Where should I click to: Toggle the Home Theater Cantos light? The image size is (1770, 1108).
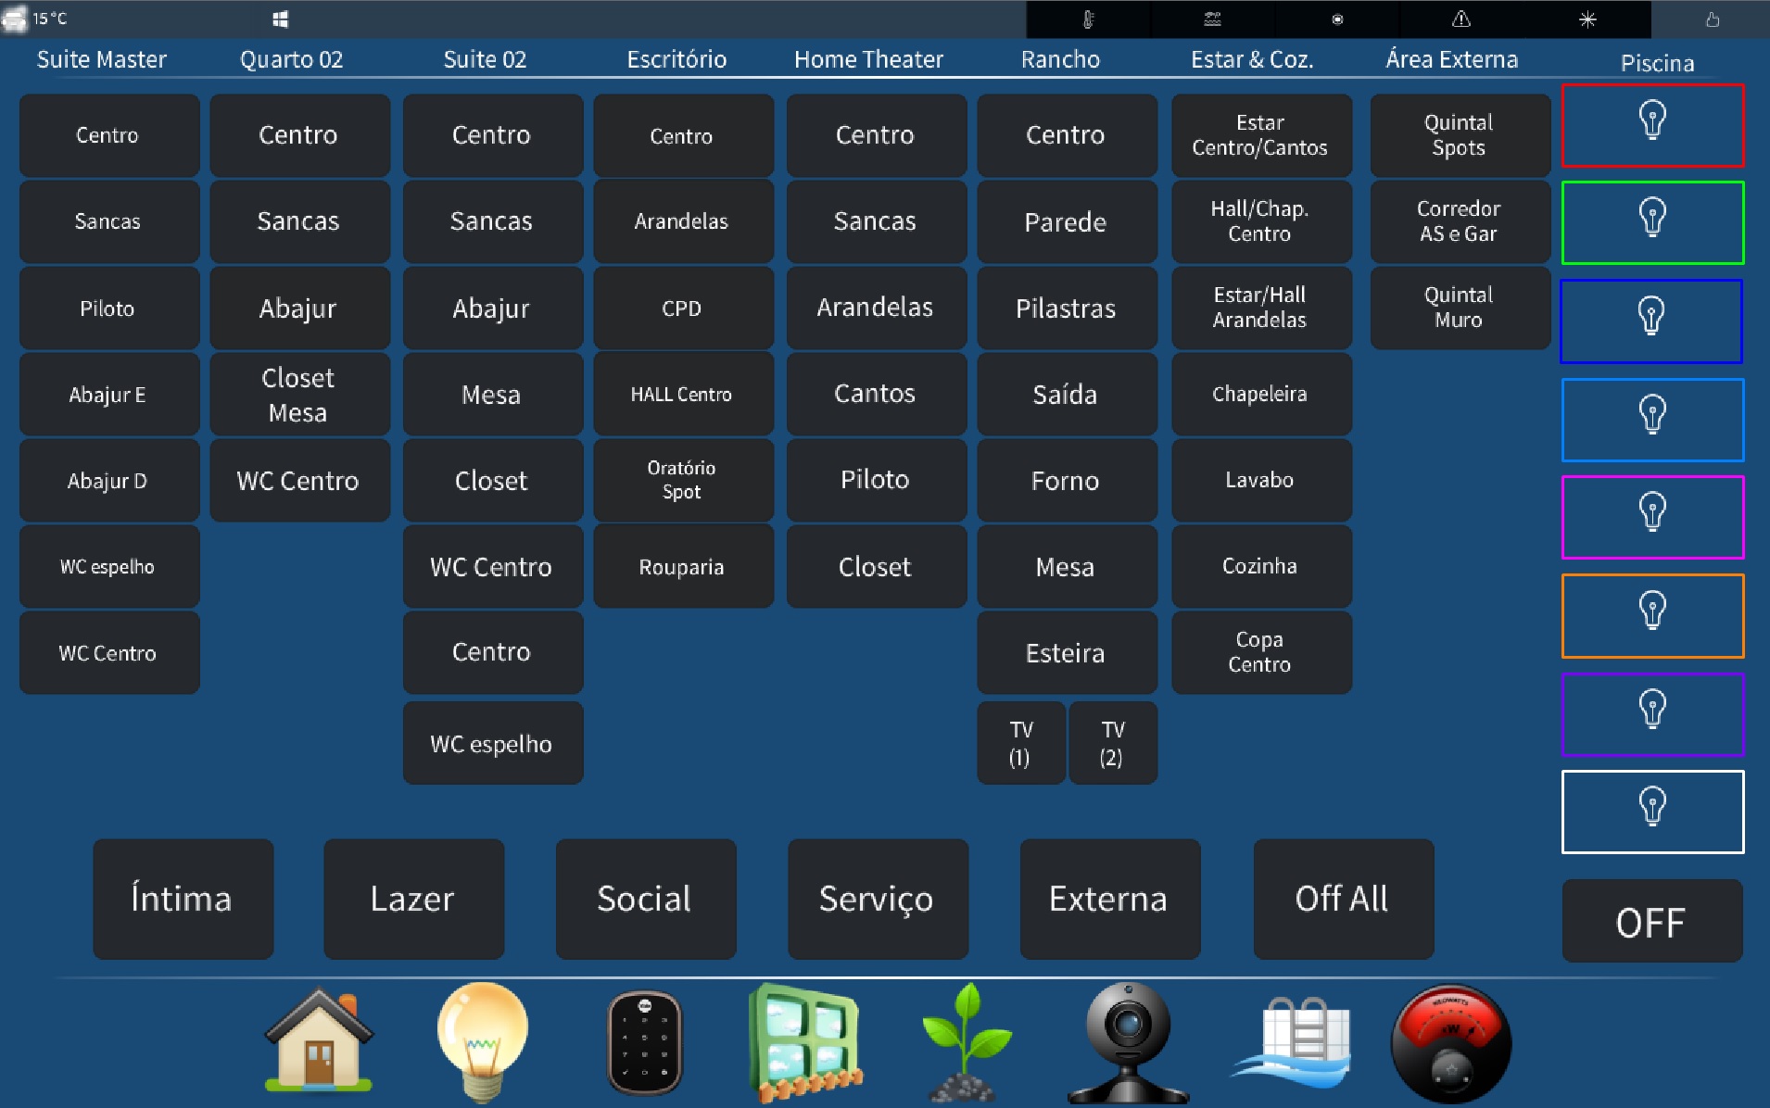coord(875,395)
